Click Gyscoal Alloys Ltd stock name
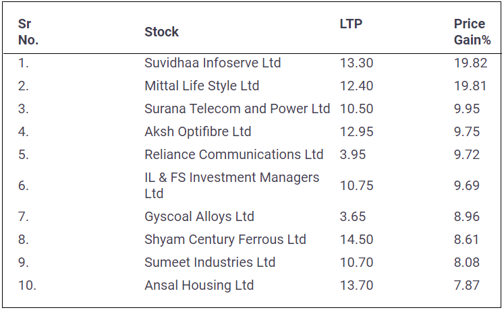504x310 pixels. [199, 217]
